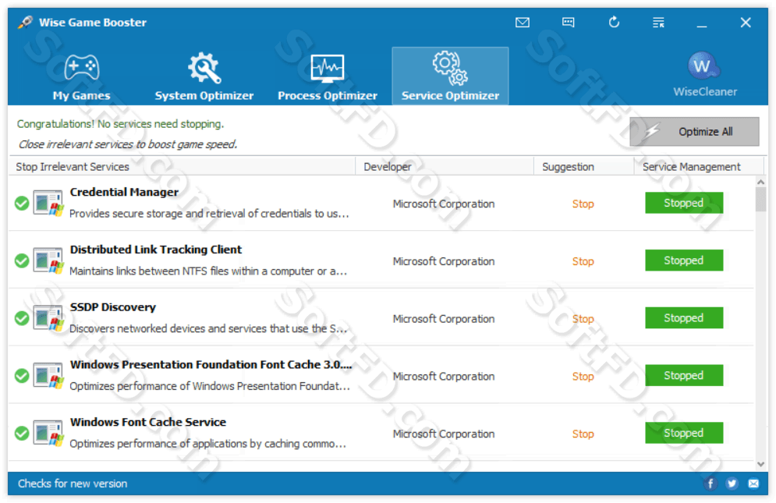Click the scrollbar up arrow
This screenshot has height=503, width=776.
(760, 182)
